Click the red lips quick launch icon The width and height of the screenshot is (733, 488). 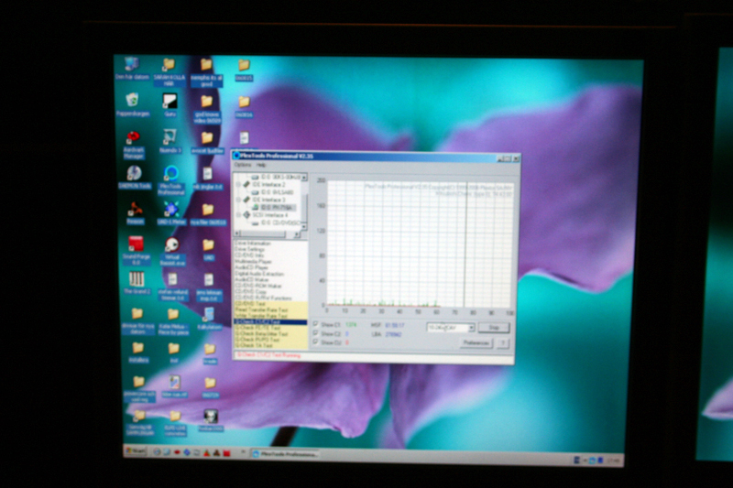(177, 452)
